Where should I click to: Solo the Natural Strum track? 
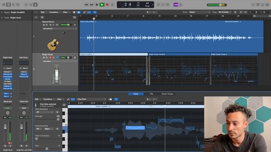point(47,25)
